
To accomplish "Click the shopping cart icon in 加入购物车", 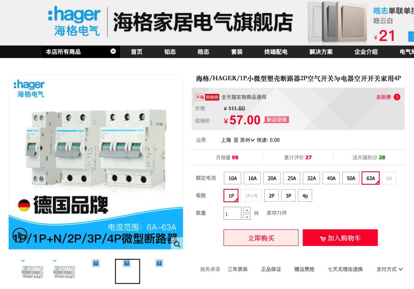I will (x=322, y=239).
